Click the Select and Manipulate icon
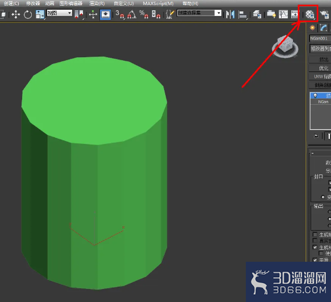This screenshot has height=302, width=331. click(93, 15)
